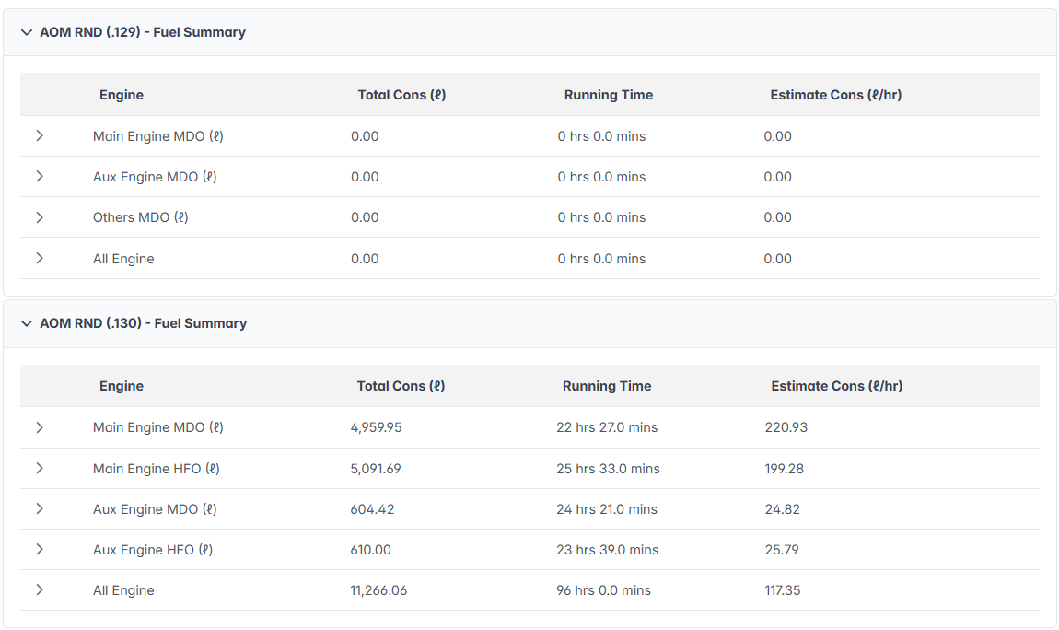Expand the Main Engine HFO row chevron
The width and height of the screenshot is (1059, 630).
click(x=40, y=469)
